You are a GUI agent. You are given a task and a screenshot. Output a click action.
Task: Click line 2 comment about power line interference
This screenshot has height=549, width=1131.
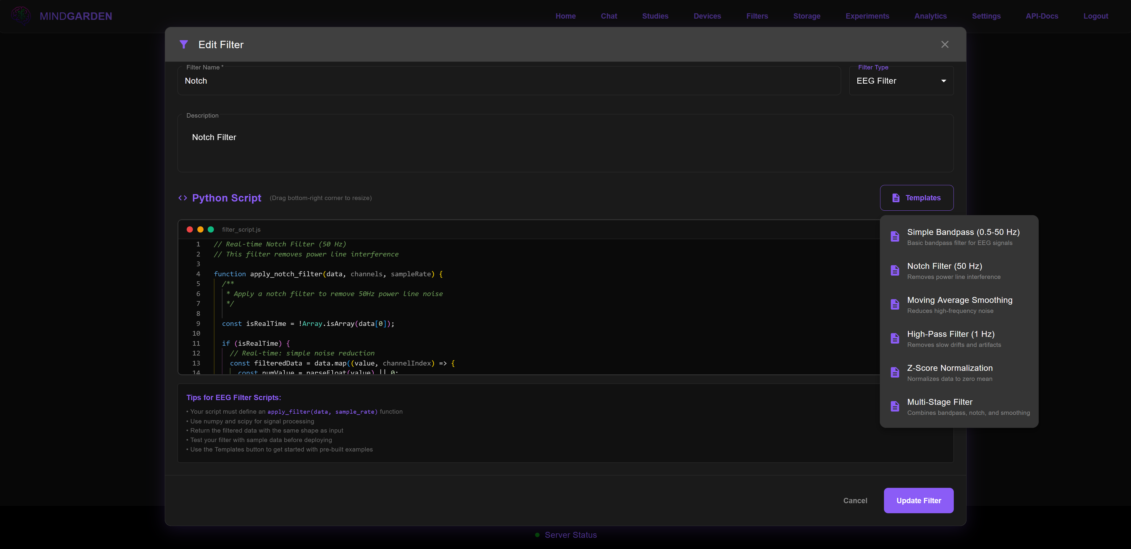pyautogui.click(x=306, y=254)
